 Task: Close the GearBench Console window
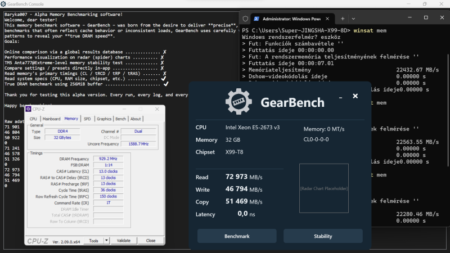click(442, 4)
